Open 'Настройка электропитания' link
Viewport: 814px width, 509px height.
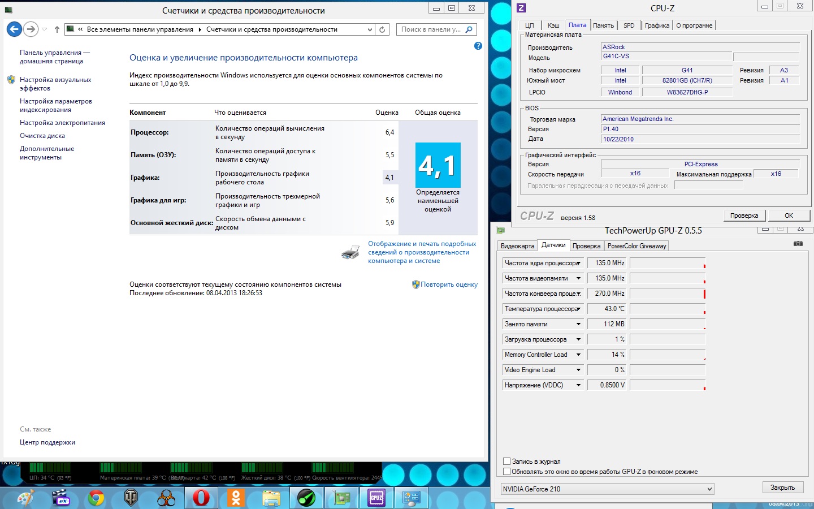point(62,123)
